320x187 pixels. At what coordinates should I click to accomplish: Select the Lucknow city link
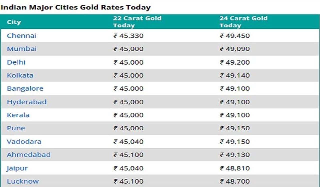(23, 181)
